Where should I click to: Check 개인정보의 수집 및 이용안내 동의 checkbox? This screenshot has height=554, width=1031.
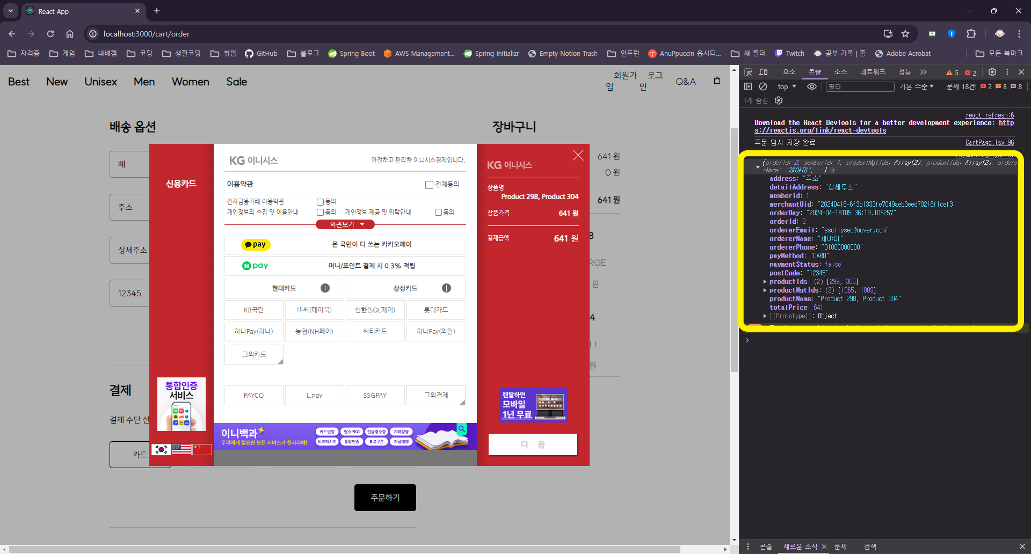pyautogui.click(x=320, y=213)
